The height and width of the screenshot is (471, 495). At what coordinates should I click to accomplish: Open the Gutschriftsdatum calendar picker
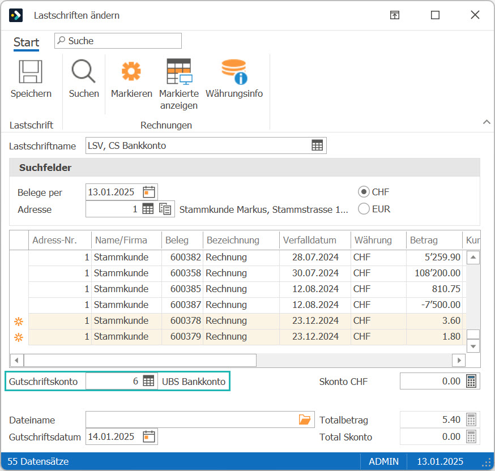(149, 436)
